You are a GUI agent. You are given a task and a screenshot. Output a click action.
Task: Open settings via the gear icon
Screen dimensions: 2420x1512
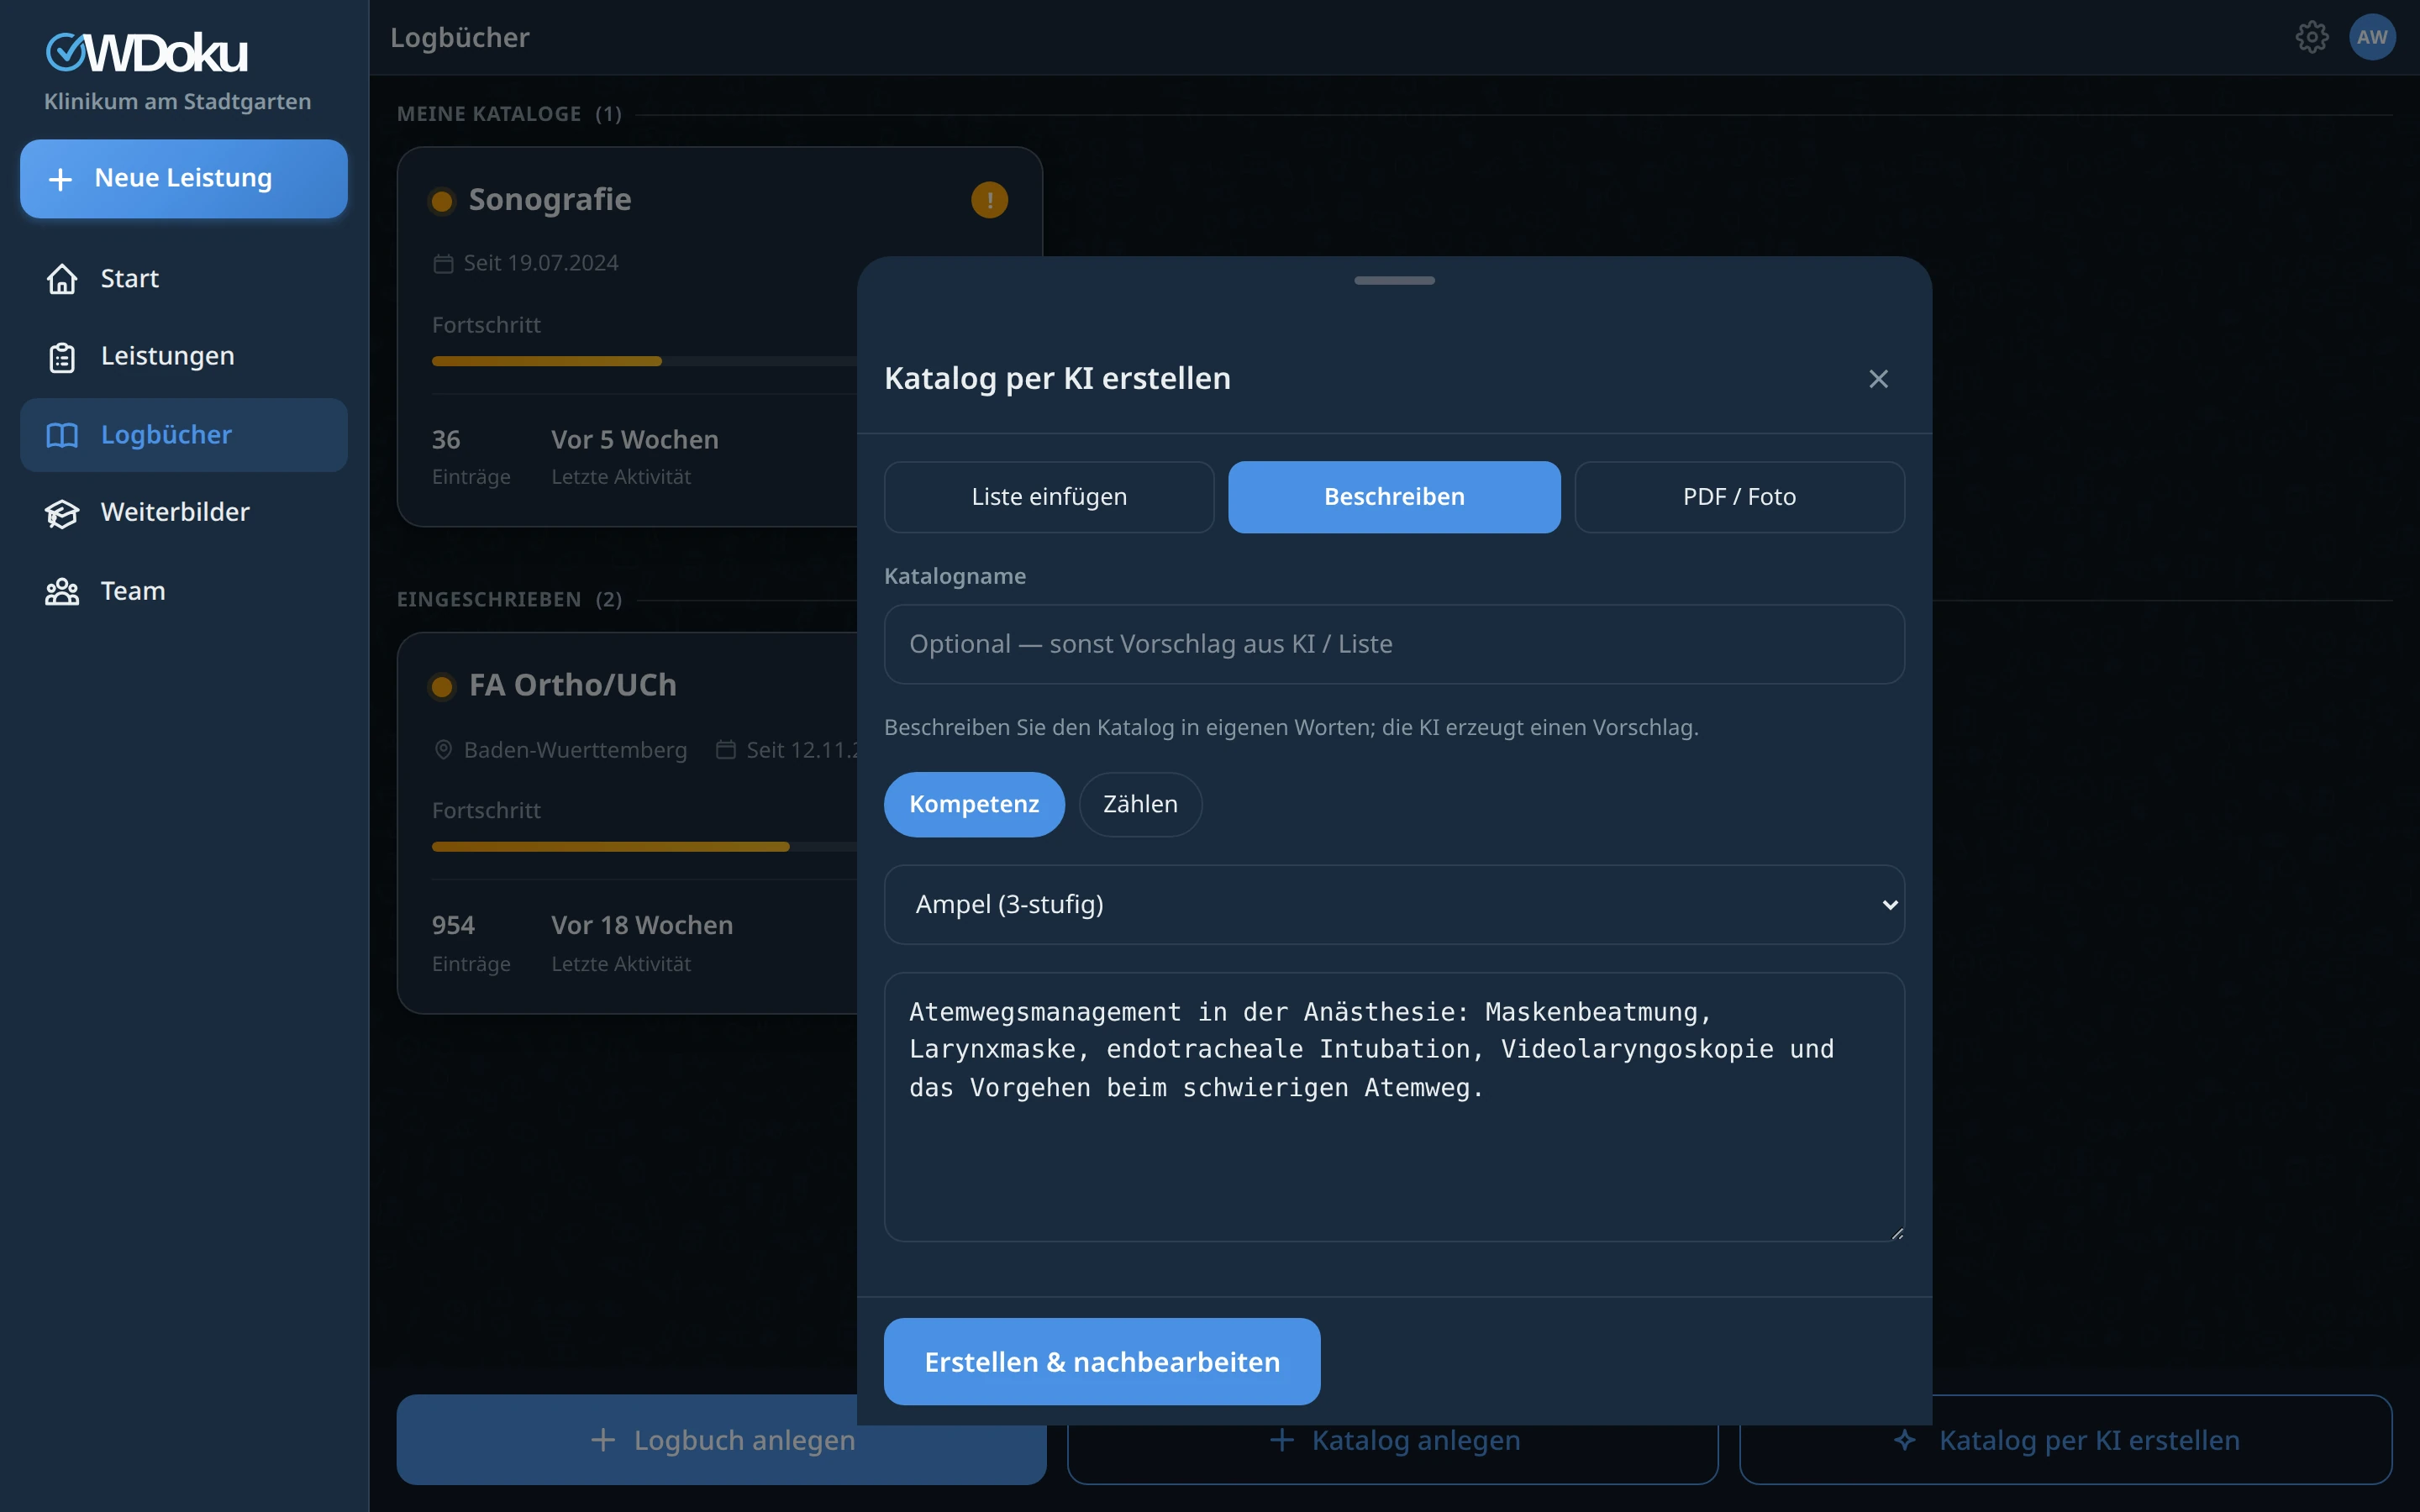tap(2311, 37)
